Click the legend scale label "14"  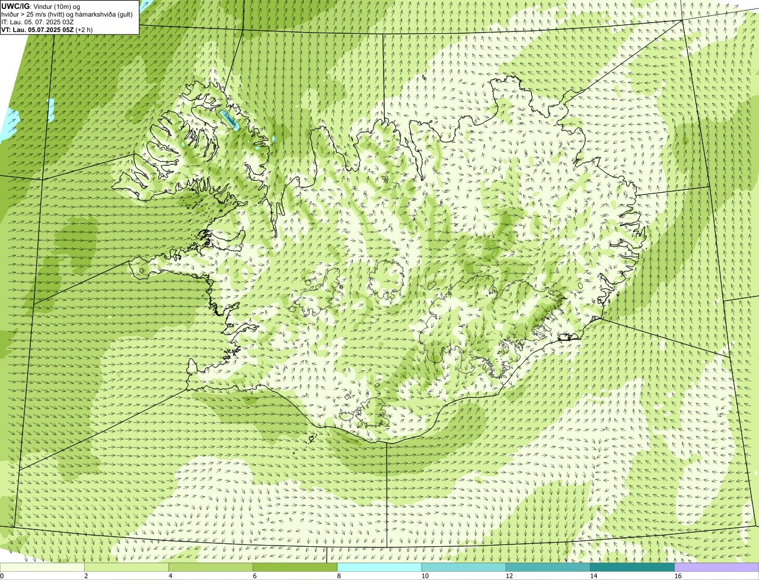(x=594, y=576)
